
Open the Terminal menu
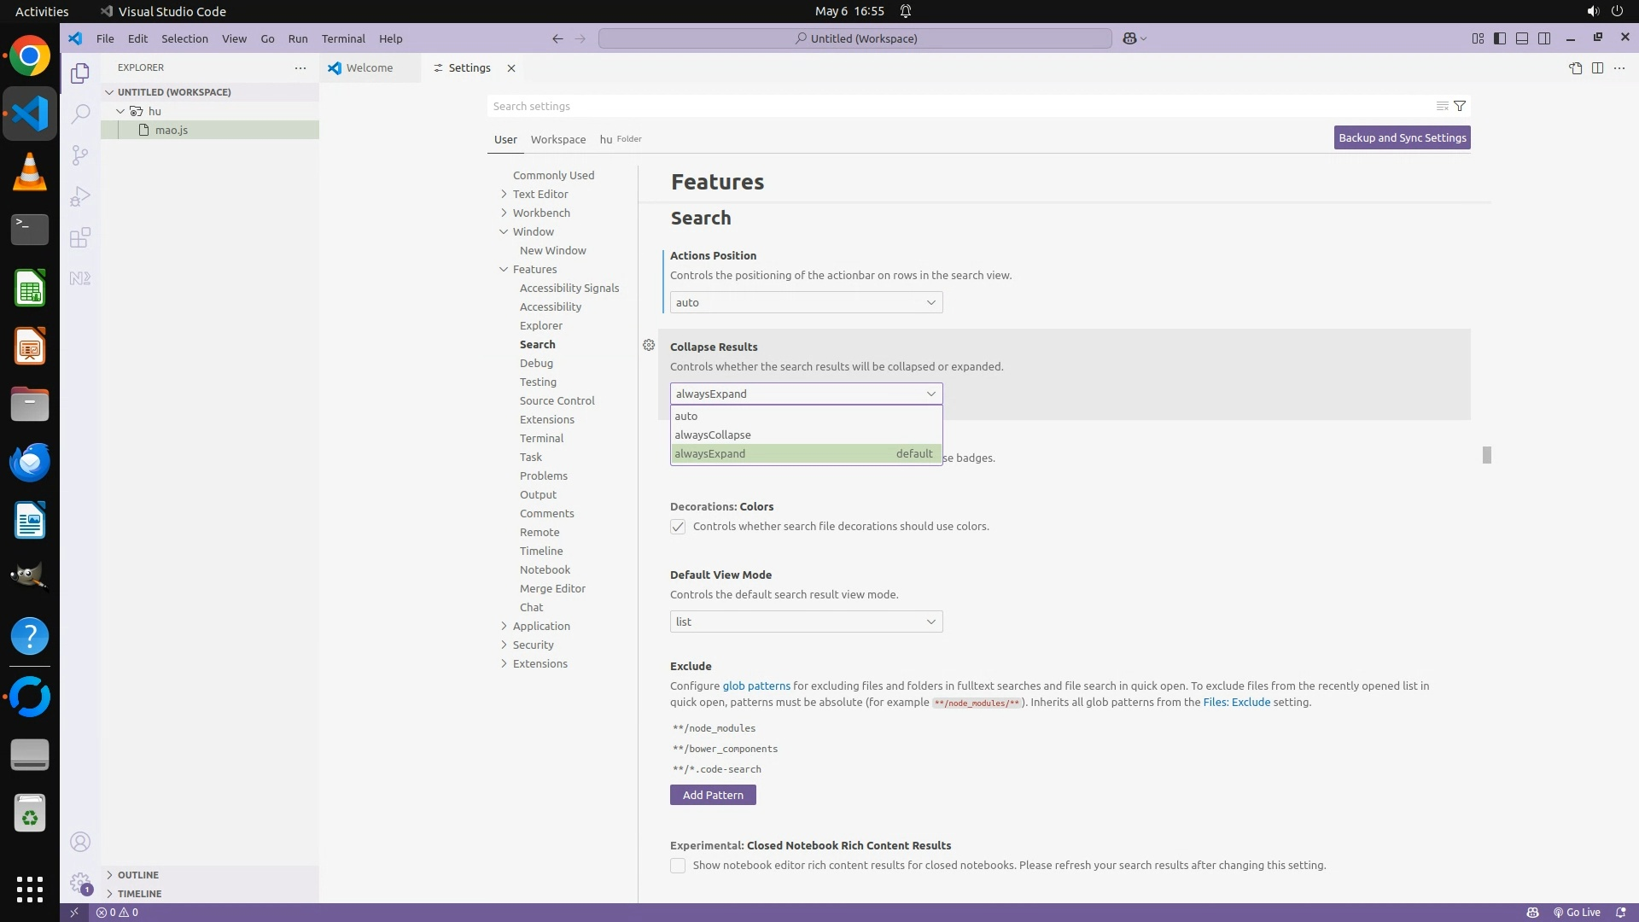343,38
